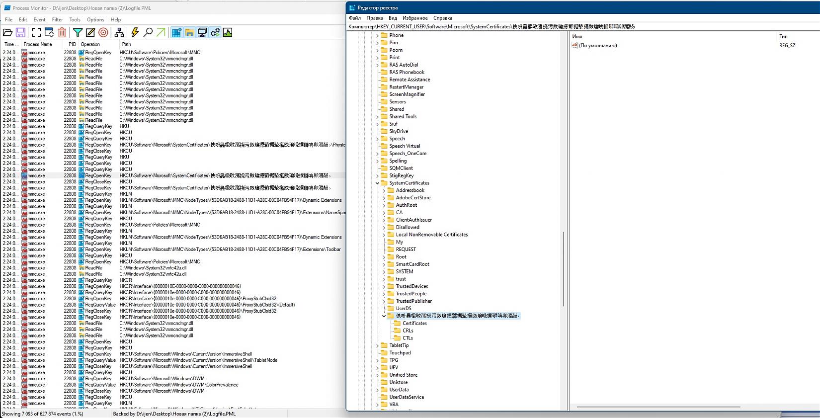Open the Filter funnel icon
This screenshot has height=418, width=820.
(78, 33)
